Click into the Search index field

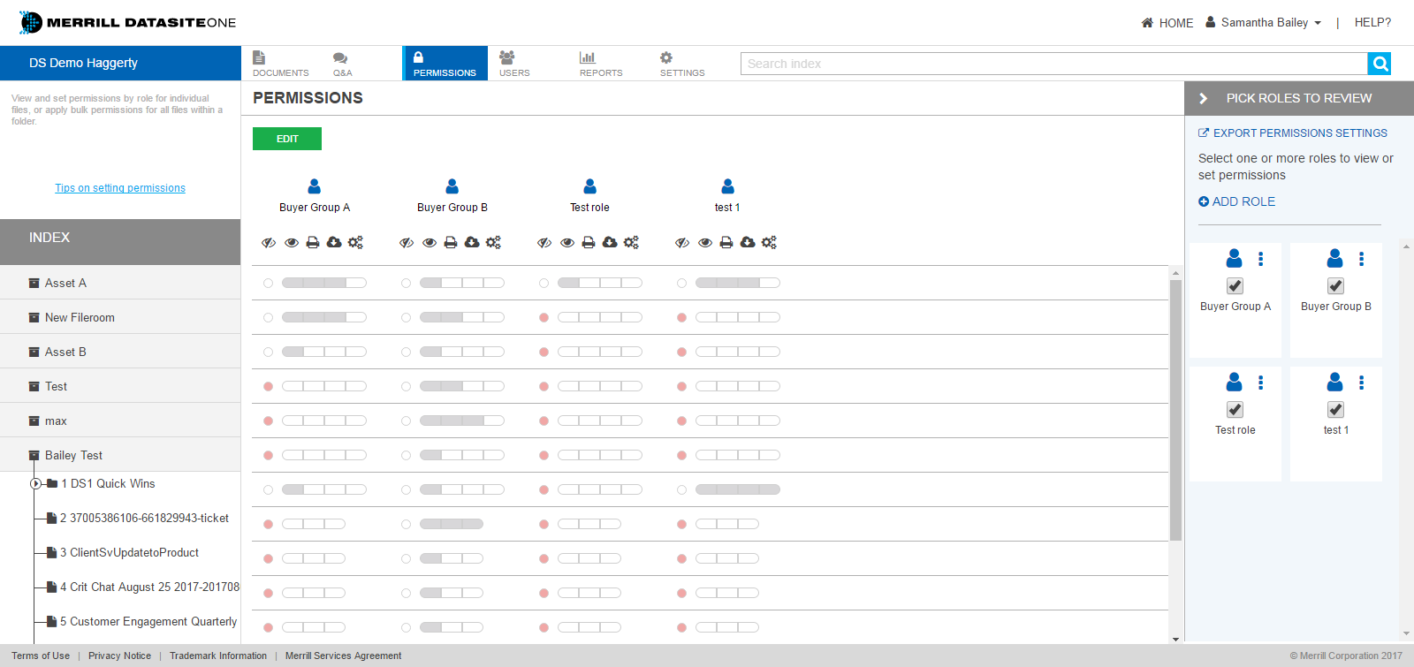click(x=1053, y=64)
